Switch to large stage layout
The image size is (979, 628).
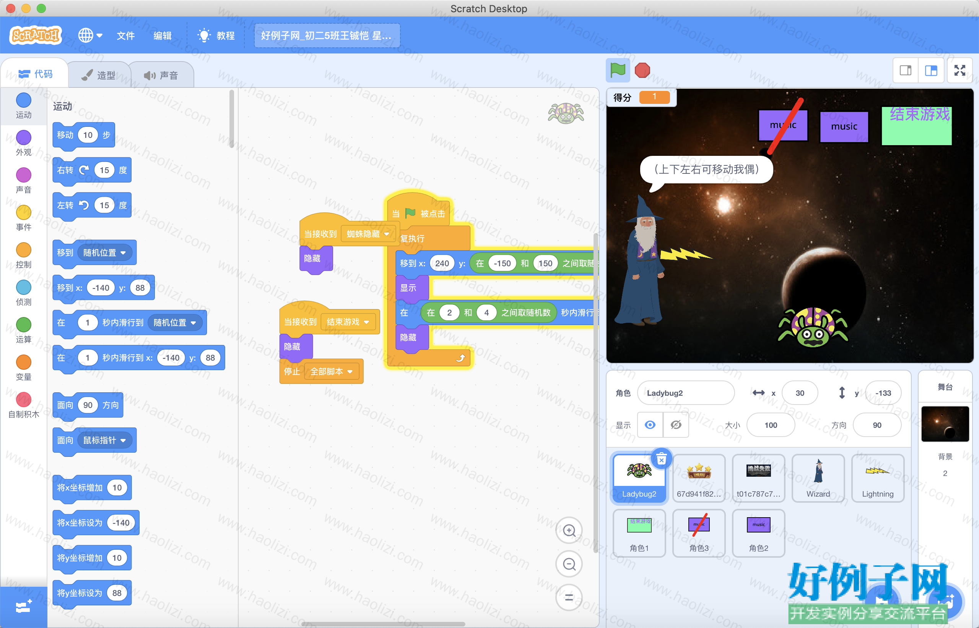pyautogui.click(x=931, y=71)
